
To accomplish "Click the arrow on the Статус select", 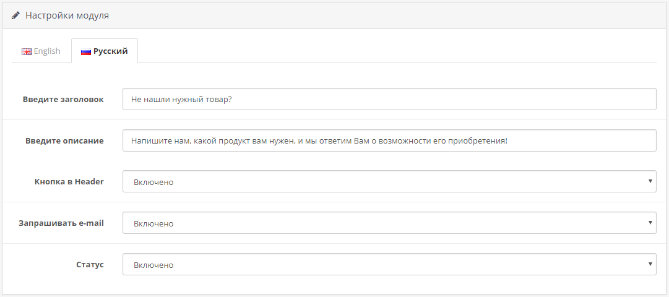I will [650, 264].
